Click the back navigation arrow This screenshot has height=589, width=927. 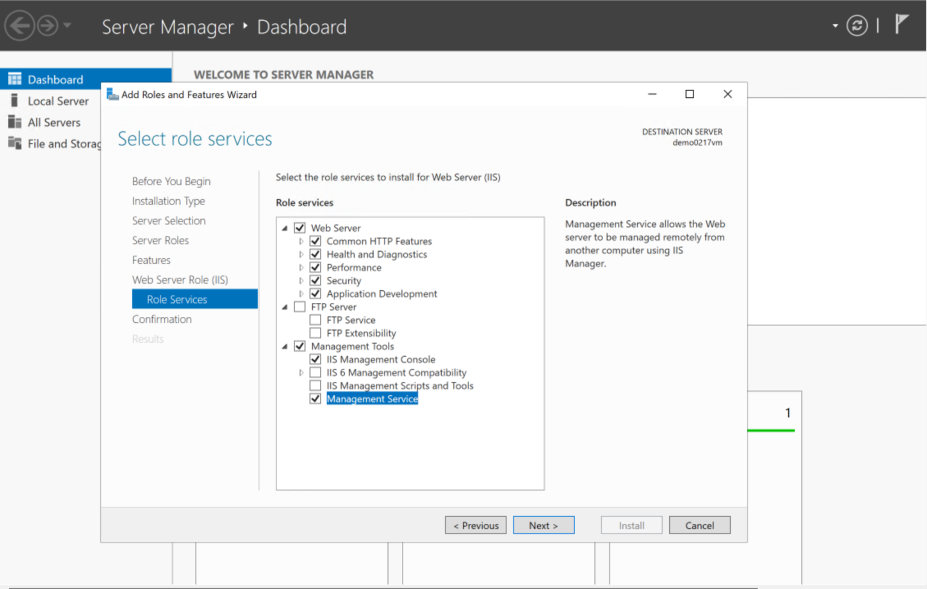(19, 25)
